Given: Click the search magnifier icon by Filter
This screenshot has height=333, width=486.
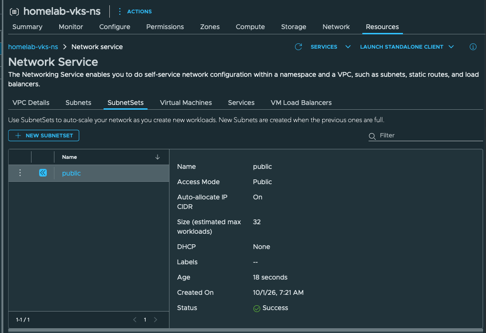Looking at the screenshot, I should 372,136.
